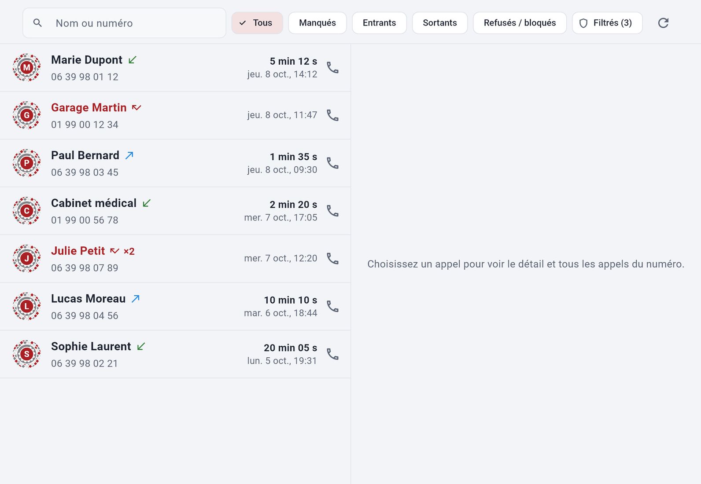Viewport: 701px width, 484px height.
Task: Enable the Entrants filter chip
Action: tap(379, 23)
